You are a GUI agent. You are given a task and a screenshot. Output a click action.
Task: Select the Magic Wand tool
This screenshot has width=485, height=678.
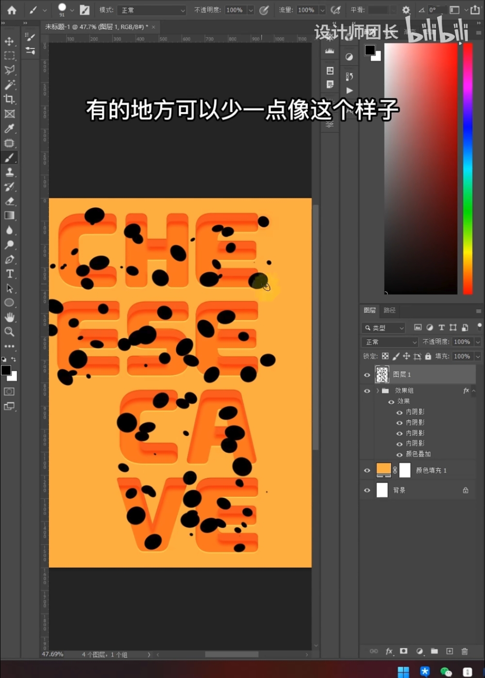9,84
